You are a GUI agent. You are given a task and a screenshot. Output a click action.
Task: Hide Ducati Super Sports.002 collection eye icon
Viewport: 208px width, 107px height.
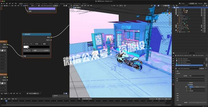[203, 27]
